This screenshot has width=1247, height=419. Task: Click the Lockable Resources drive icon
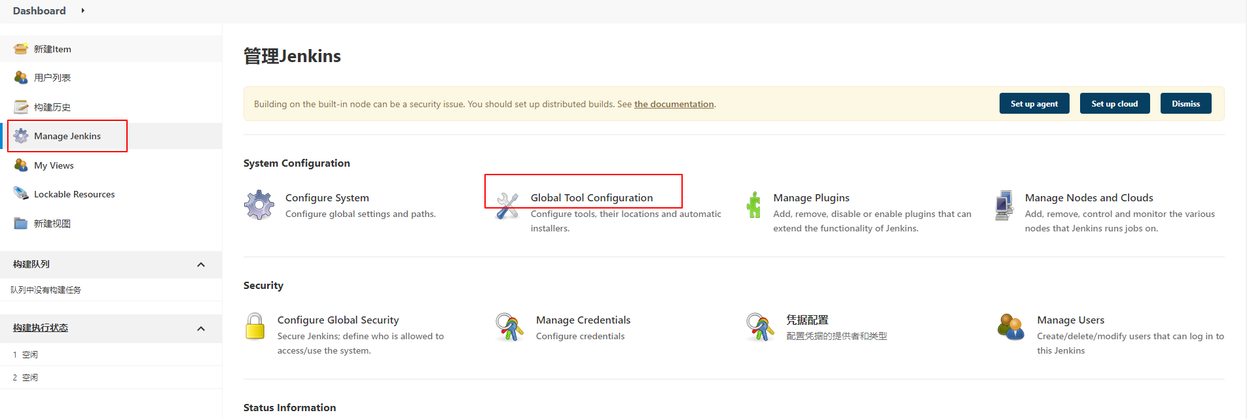pyautogui.click(x=21, y=194)
